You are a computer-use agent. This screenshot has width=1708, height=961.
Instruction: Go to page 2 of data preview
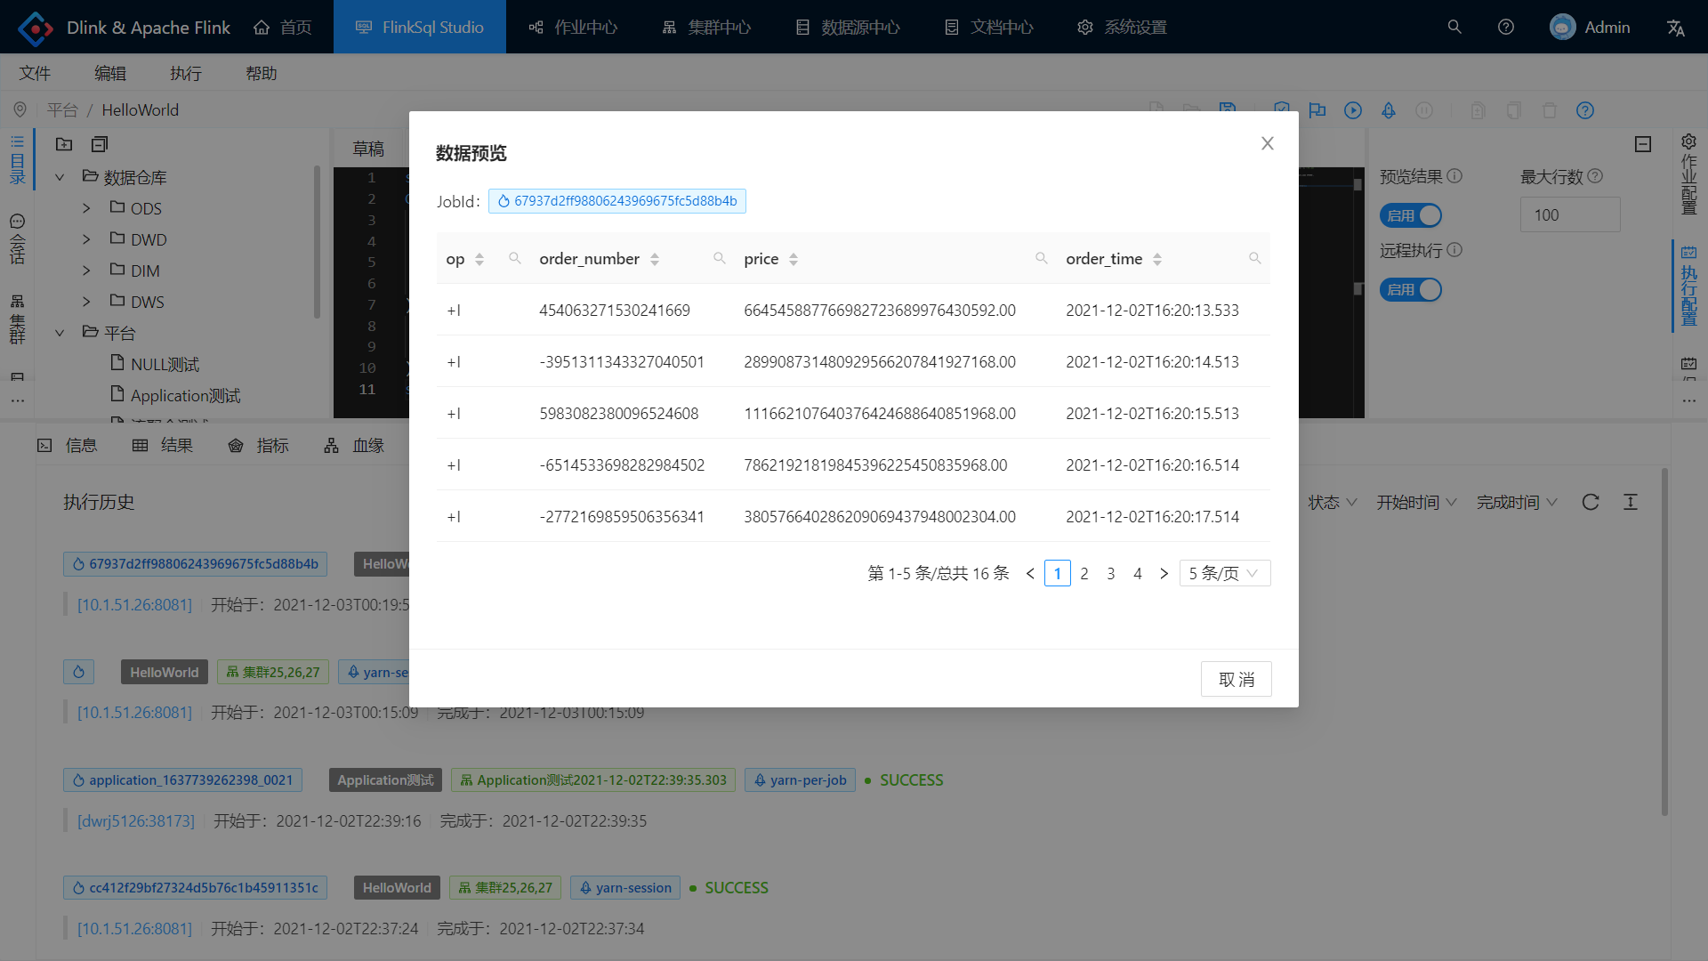click(x=1084, y=573)
